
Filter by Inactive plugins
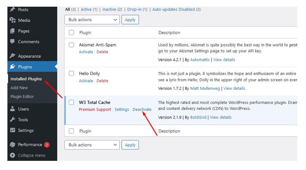pos(109,10)
